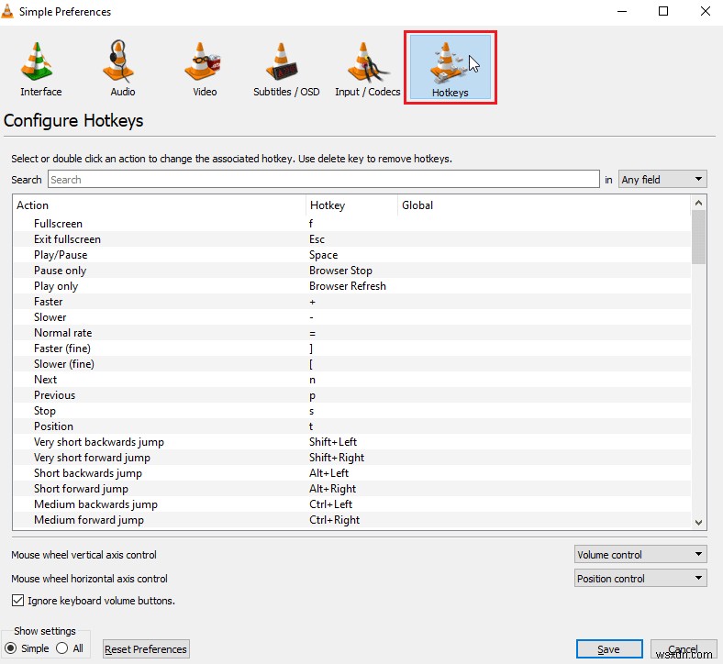Click Reset Preferences button
The image size is (723, 664).
coord(146,648)
